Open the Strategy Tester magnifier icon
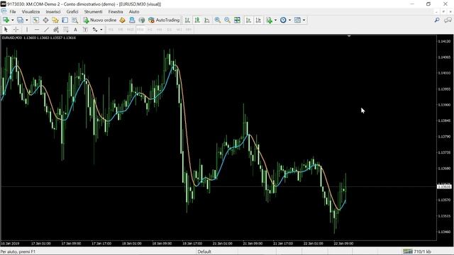The width and height of the screenshot is (454, 255). (74, 20)
